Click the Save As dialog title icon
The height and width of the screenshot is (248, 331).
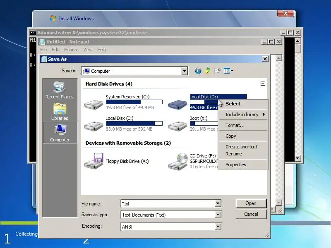[44, 59]
